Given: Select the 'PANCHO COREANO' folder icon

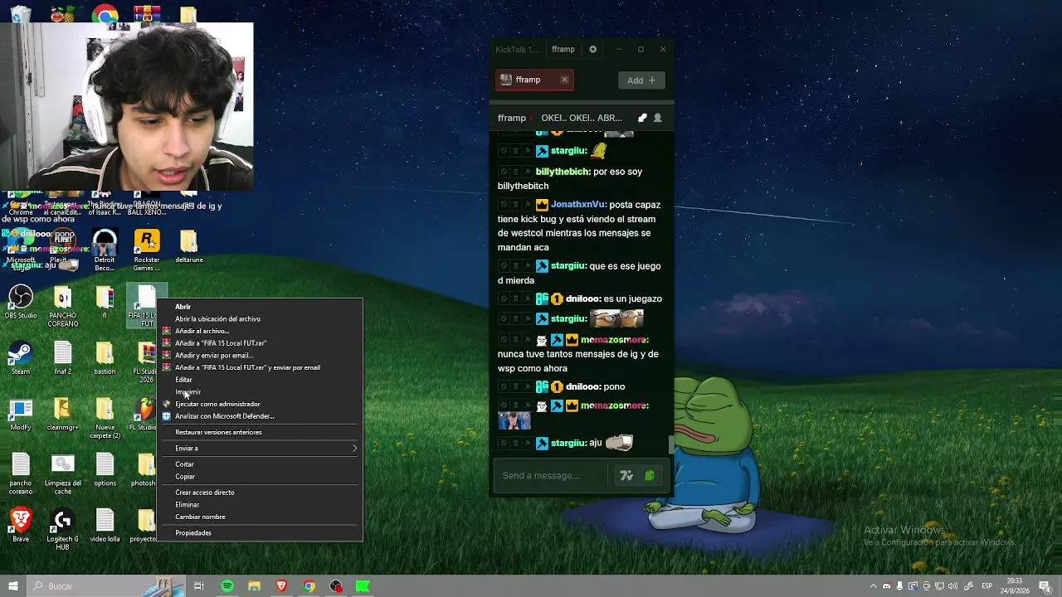Looking at the screenshot, I should click(x=63, y=306).
